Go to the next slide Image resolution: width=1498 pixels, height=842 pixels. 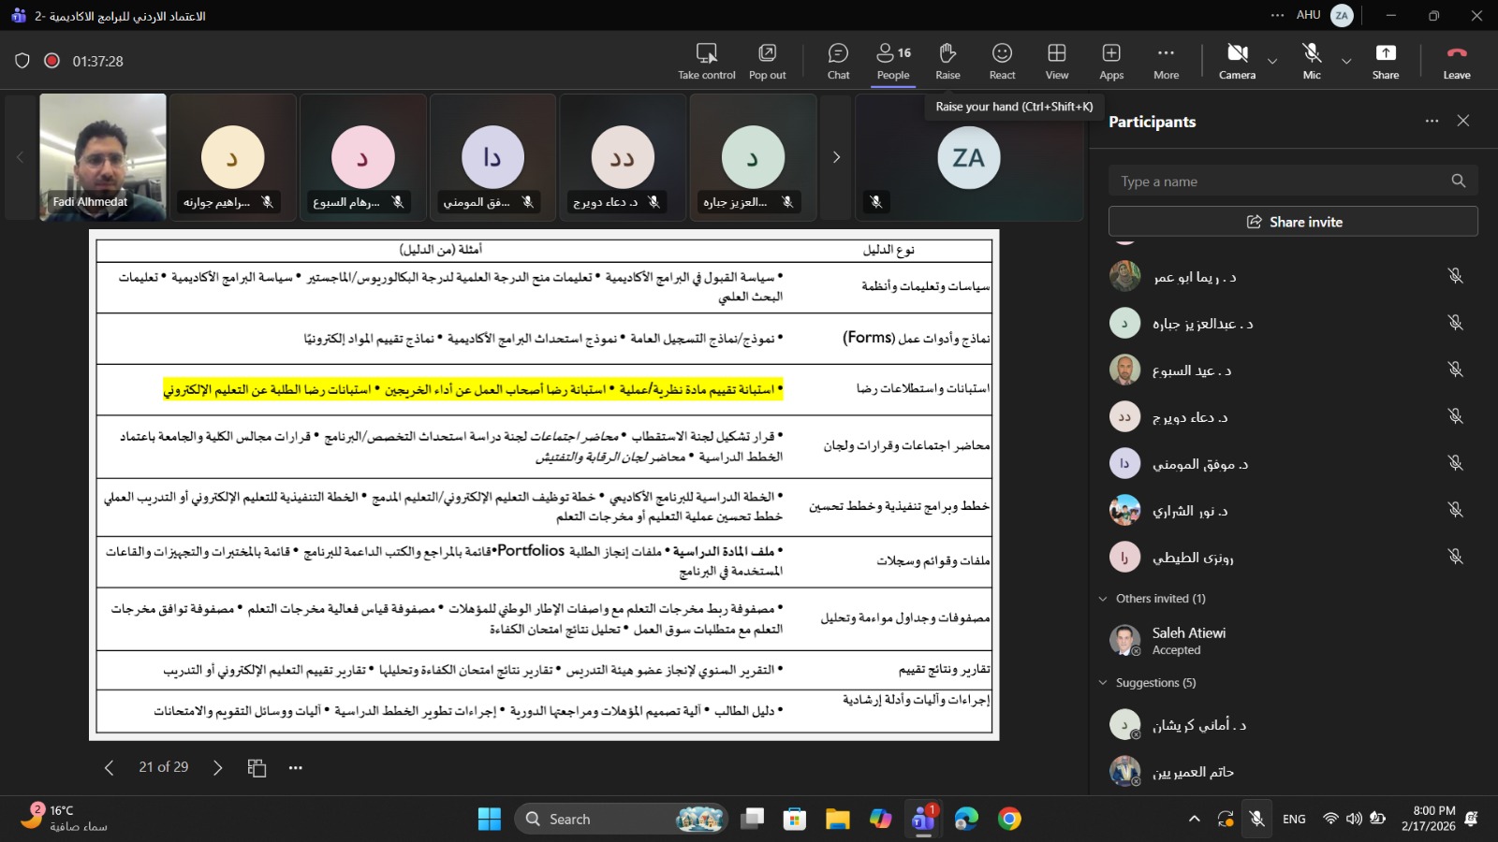tap(218, 768)
